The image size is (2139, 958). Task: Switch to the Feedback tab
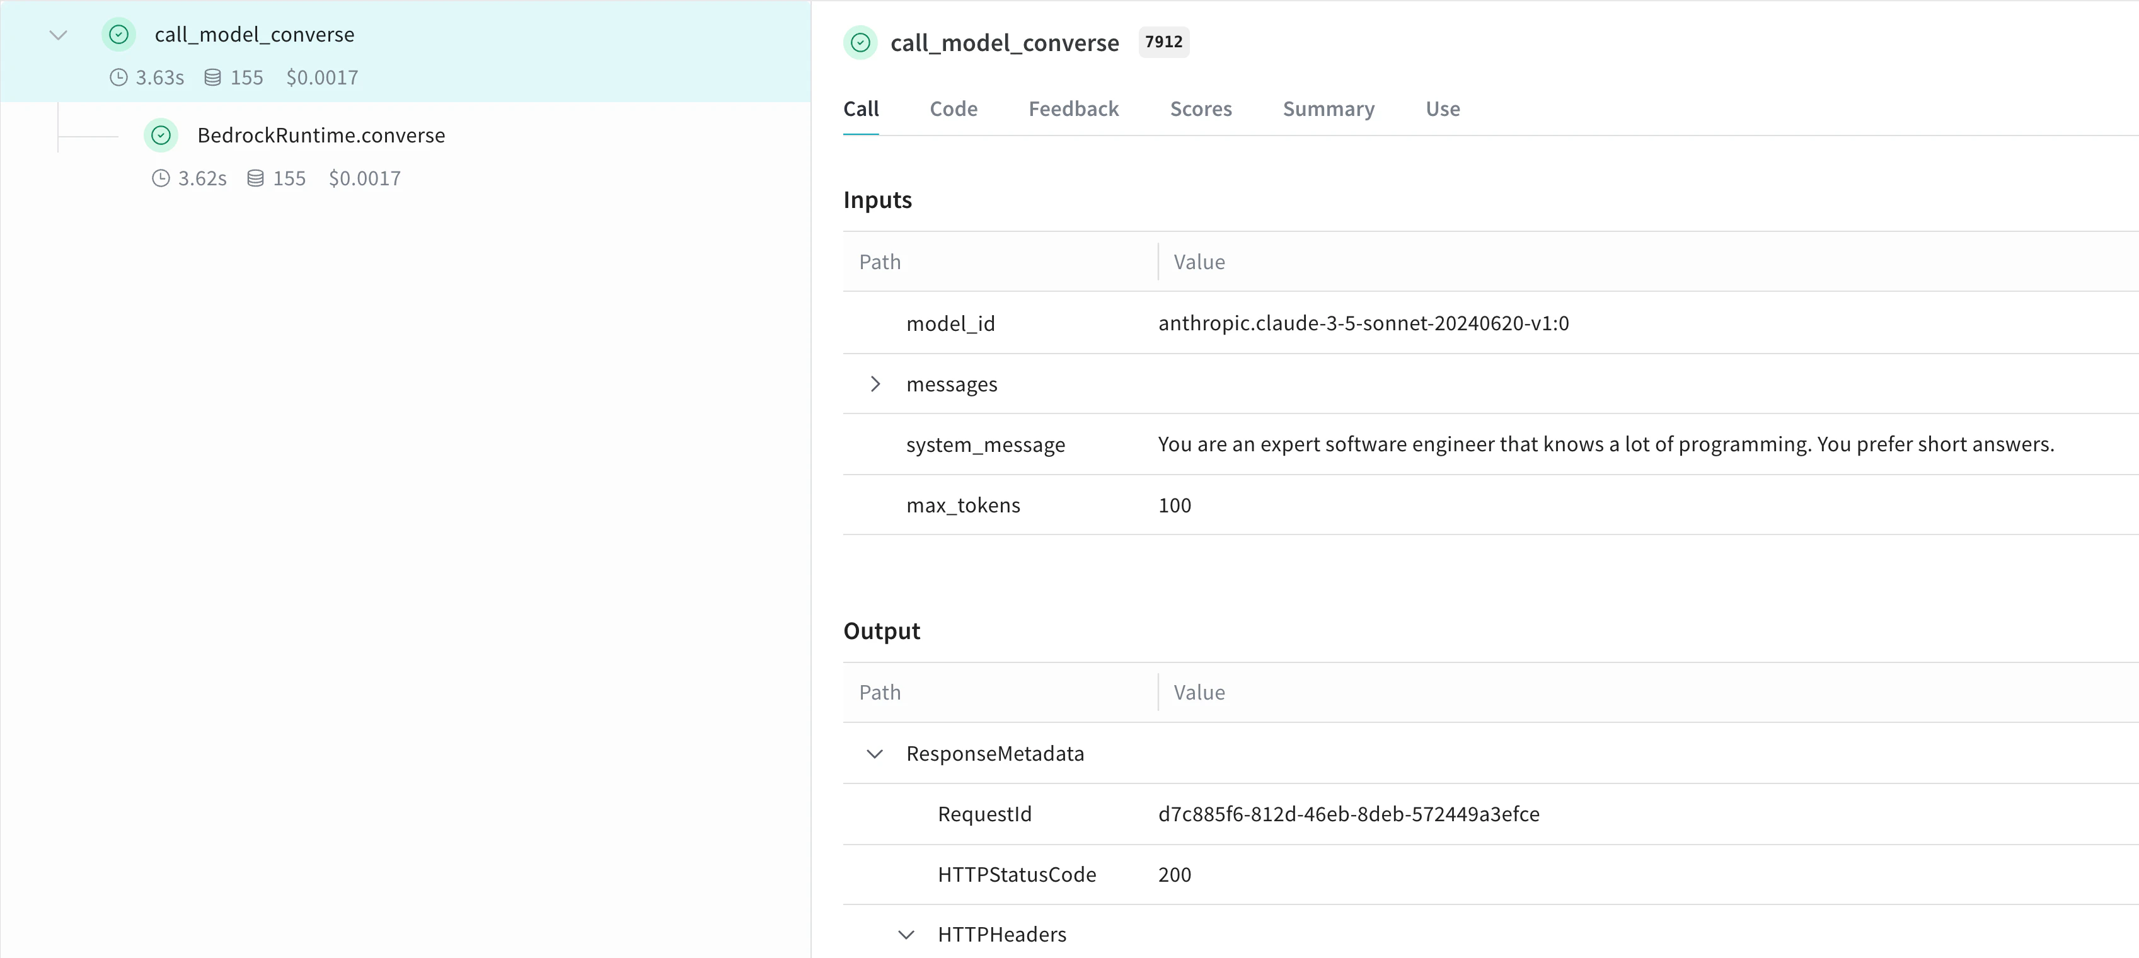click(x=1073, y=109)
